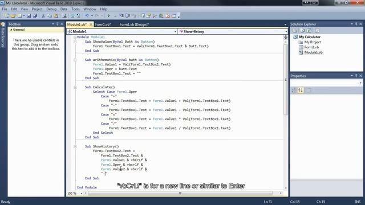This screenshot has height=205, width=365.
Task: Click the Copy icon in toolbar
Action: [x=50, y=16]
